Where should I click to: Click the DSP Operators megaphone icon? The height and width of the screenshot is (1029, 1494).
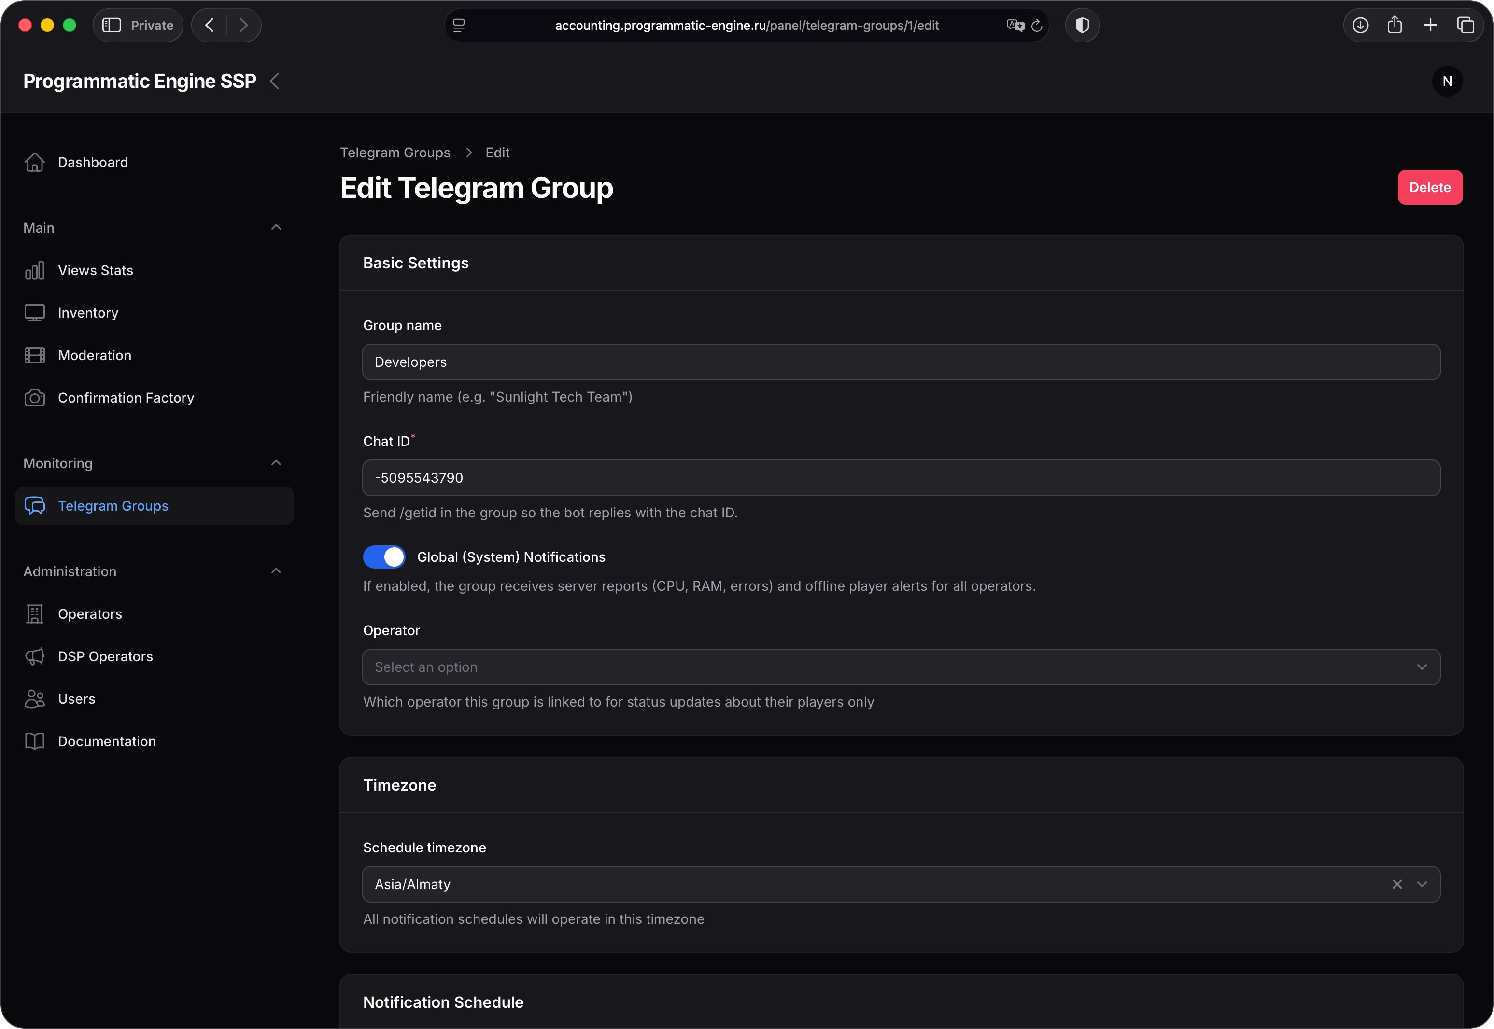click(35, 656)
